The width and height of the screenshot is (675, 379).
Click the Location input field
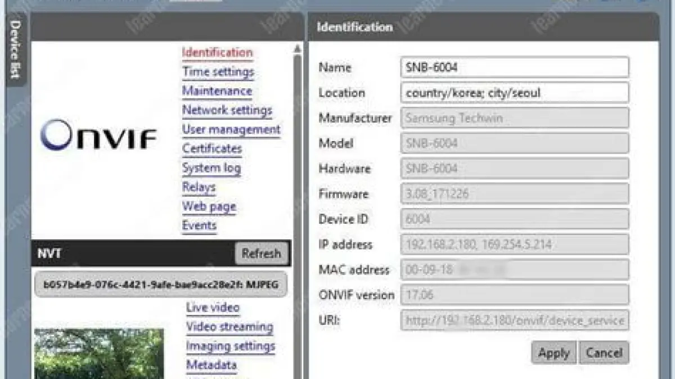(x=514, y=93)
